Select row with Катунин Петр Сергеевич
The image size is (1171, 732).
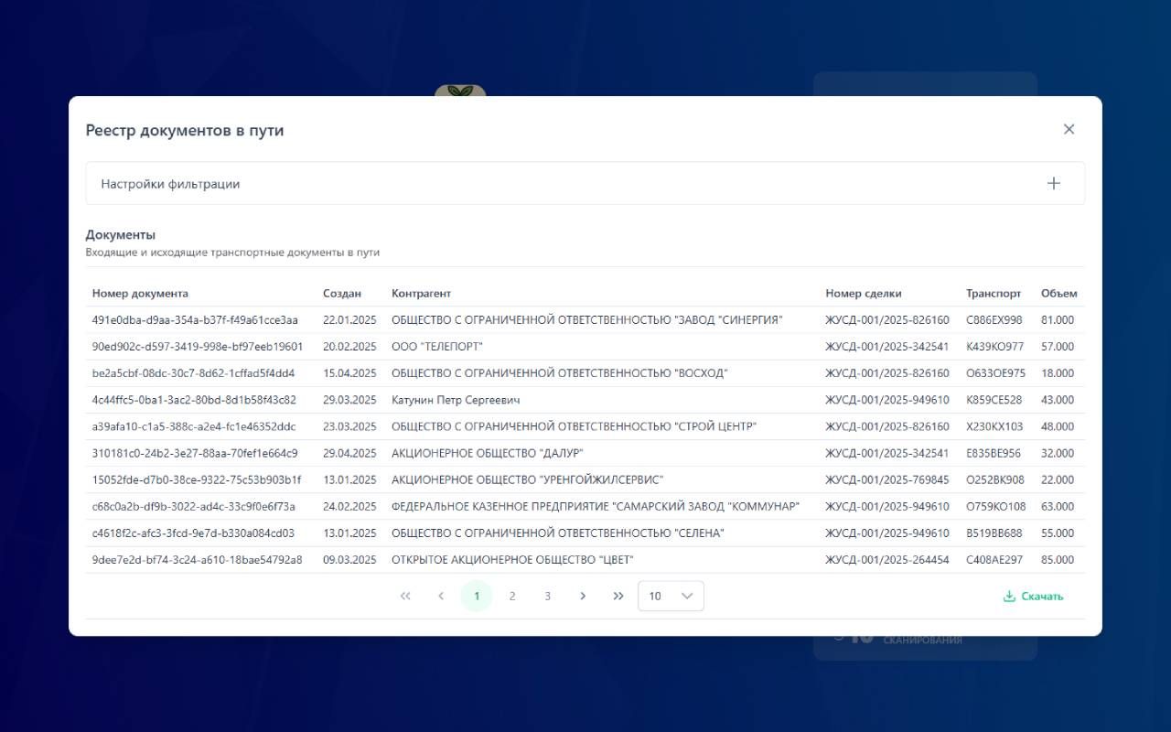456,400
